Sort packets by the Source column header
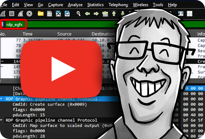This screenshot has height=139, width=205. (73, 34)
